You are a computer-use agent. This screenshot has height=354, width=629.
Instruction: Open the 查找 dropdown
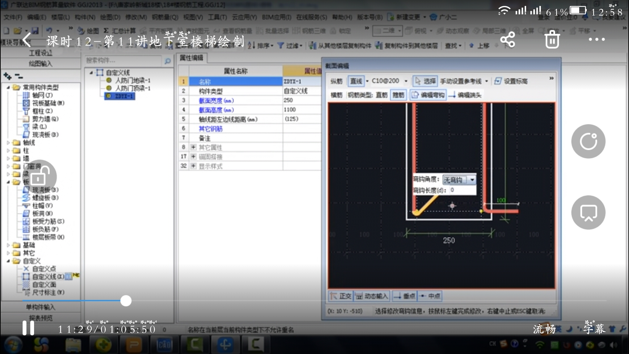click(x=453, y=46)
